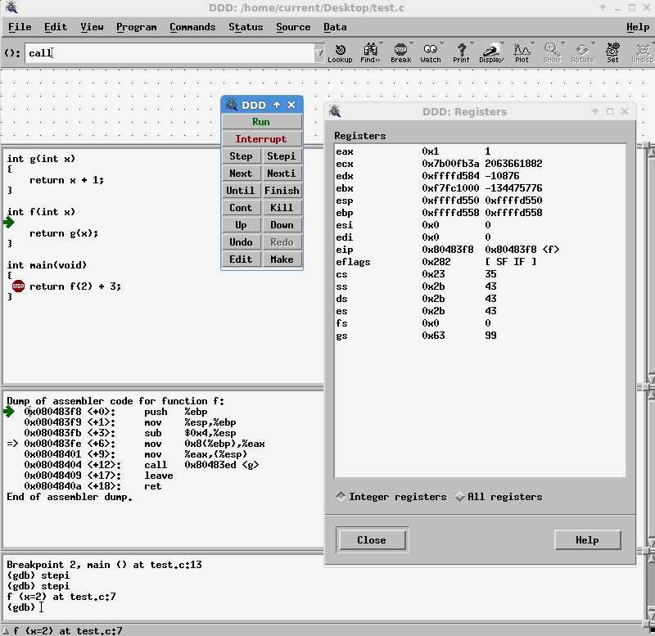Select Integer registers radio option
Image resolution: width=655 pixels, height=636 pixels.
click(391, 497)
